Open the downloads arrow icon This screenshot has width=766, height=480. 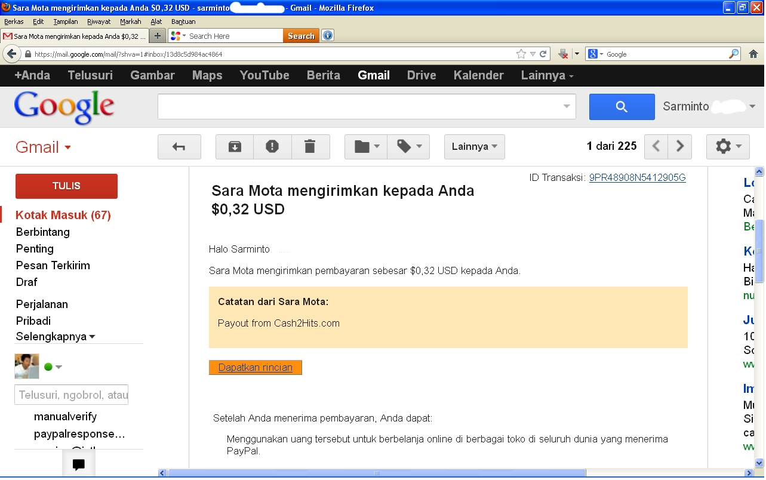pyautogui.click(x=562, y=54)
